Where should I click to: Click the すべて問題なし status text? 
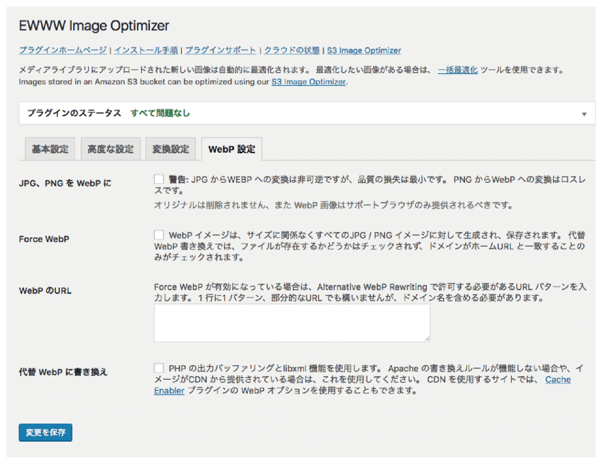(x=160, y=113)
